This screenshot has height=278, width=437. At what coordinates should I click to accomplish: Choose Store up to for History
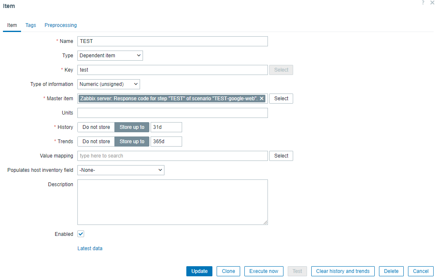tap(132, 127)
